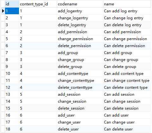Click the change_logentry cell
Viewport: 152px width, 133px height.
point(80,18)
